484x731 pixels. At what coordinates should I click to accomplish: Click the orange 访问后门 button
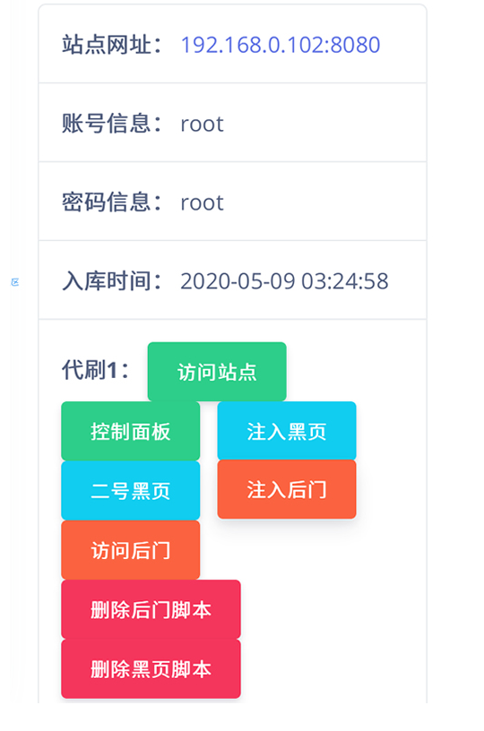coord(131,550)
